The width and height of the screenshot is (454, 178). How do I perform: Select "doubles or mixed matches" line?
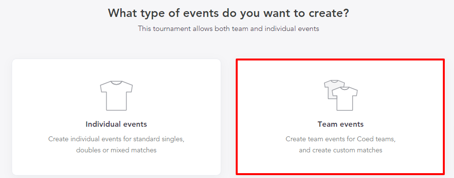pyautogui.click(x=116, y=150)
